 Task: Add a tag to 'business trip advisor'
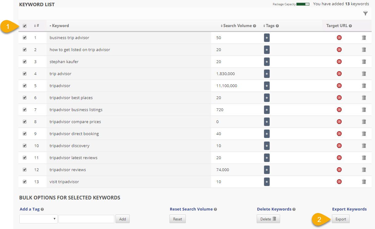pyautogui.click(x=267, y=38)
